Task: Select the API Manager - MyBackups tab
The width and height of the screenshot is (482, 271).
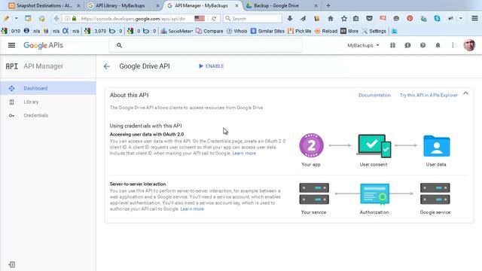Action: click(x=201, y=5)
